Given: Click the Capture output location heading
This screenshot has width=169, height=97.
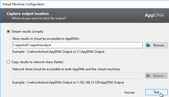Looking at the screenshot, I should tap(27, 14).
